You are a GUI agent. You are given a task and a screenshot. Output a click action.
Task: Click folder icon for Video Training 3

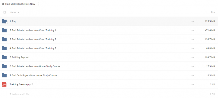(x=4, y=48)
